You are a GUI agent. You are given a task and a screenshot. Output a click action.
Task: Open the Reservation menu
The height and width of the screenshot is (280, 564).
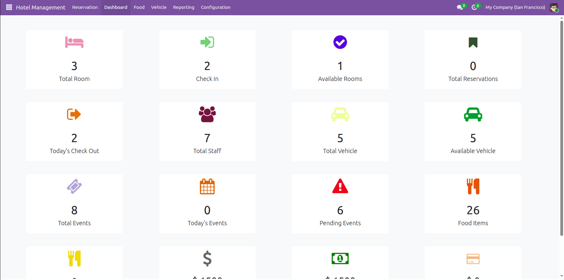click(x=85, y=7)
